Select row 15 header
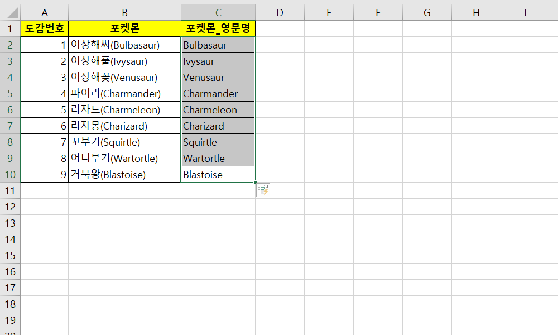This screenshot has width=558, height=335. 10,256
